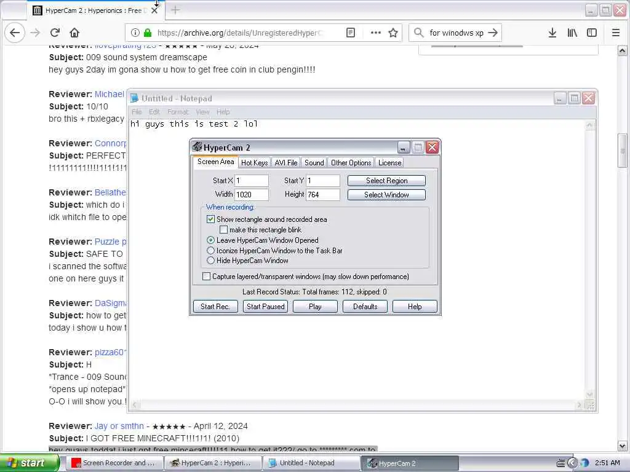Click the browser page scrollbar thumb
Screen dimensions: 630x472
tap(623, 151)
